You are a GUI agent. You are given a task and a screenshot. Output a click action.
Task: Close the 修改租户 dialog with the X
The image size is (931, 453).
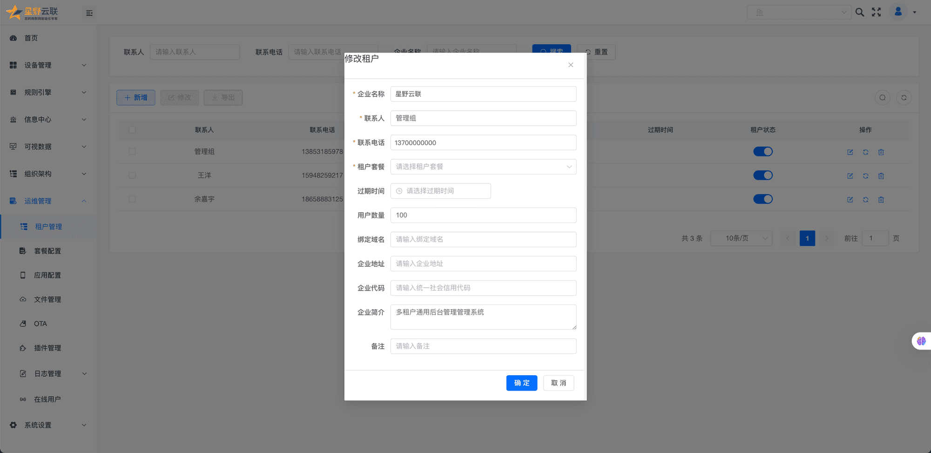[570, 65]
